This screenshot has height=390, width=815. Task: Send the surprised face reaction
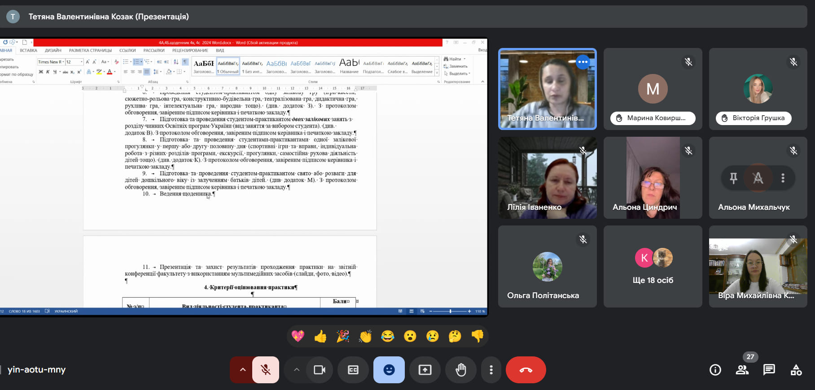point(410,336)
